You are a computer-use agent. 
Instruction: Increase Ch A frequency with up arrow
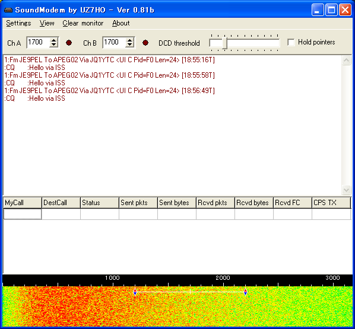53,40
